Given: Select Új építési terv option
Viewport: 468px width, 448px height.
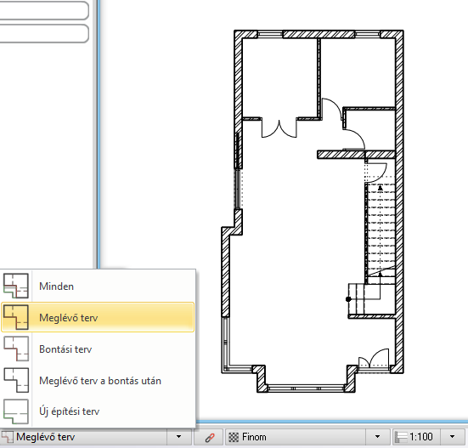Looking at the screenshot, I should coord(98,411).
